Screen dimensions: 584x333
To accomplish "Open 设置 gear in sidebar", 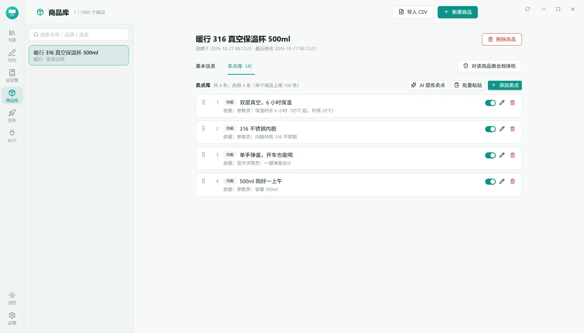I will click(x=12, y=318).
